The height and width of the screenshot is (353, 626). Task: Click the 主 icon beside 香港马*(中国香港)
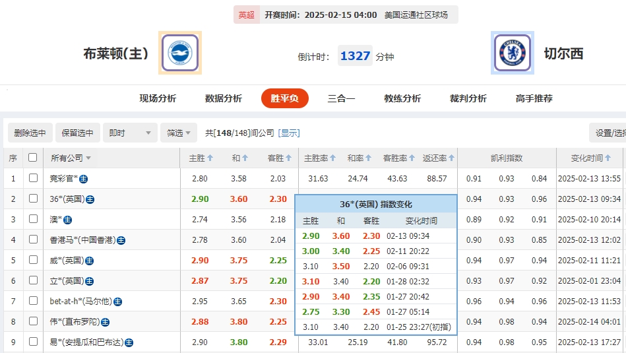coord(121,240)
